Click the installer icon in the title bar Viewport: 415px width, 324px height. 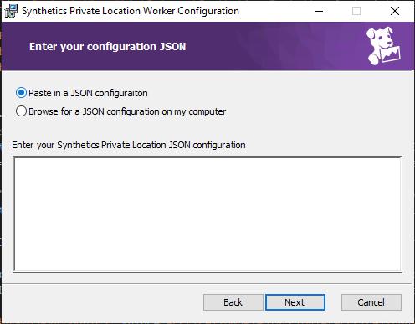11,11
